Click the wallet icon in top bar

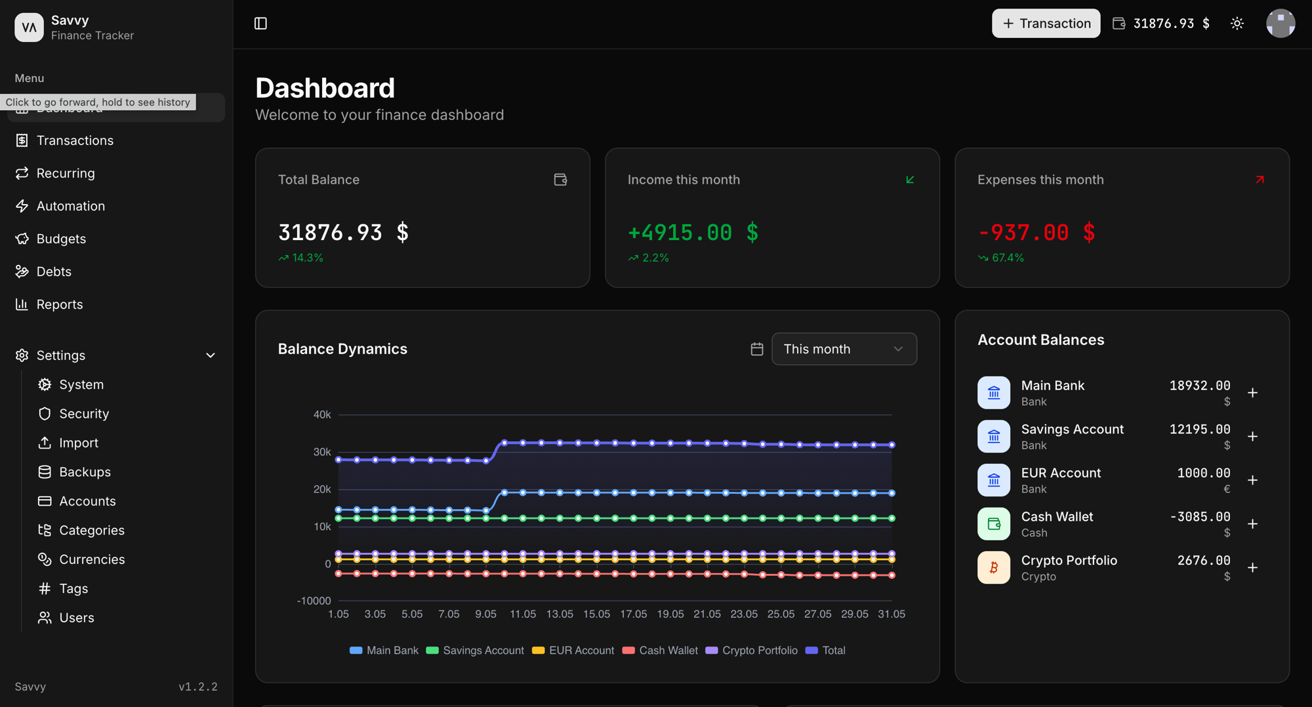pyautogui.click(x=1119, y=24)
